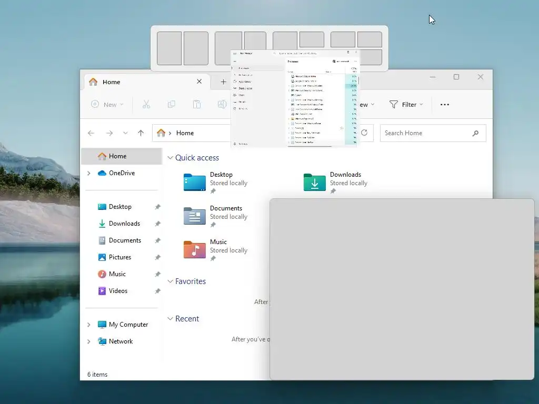Choose top-right zone of four-quadrant snap layout

(370, 39)
